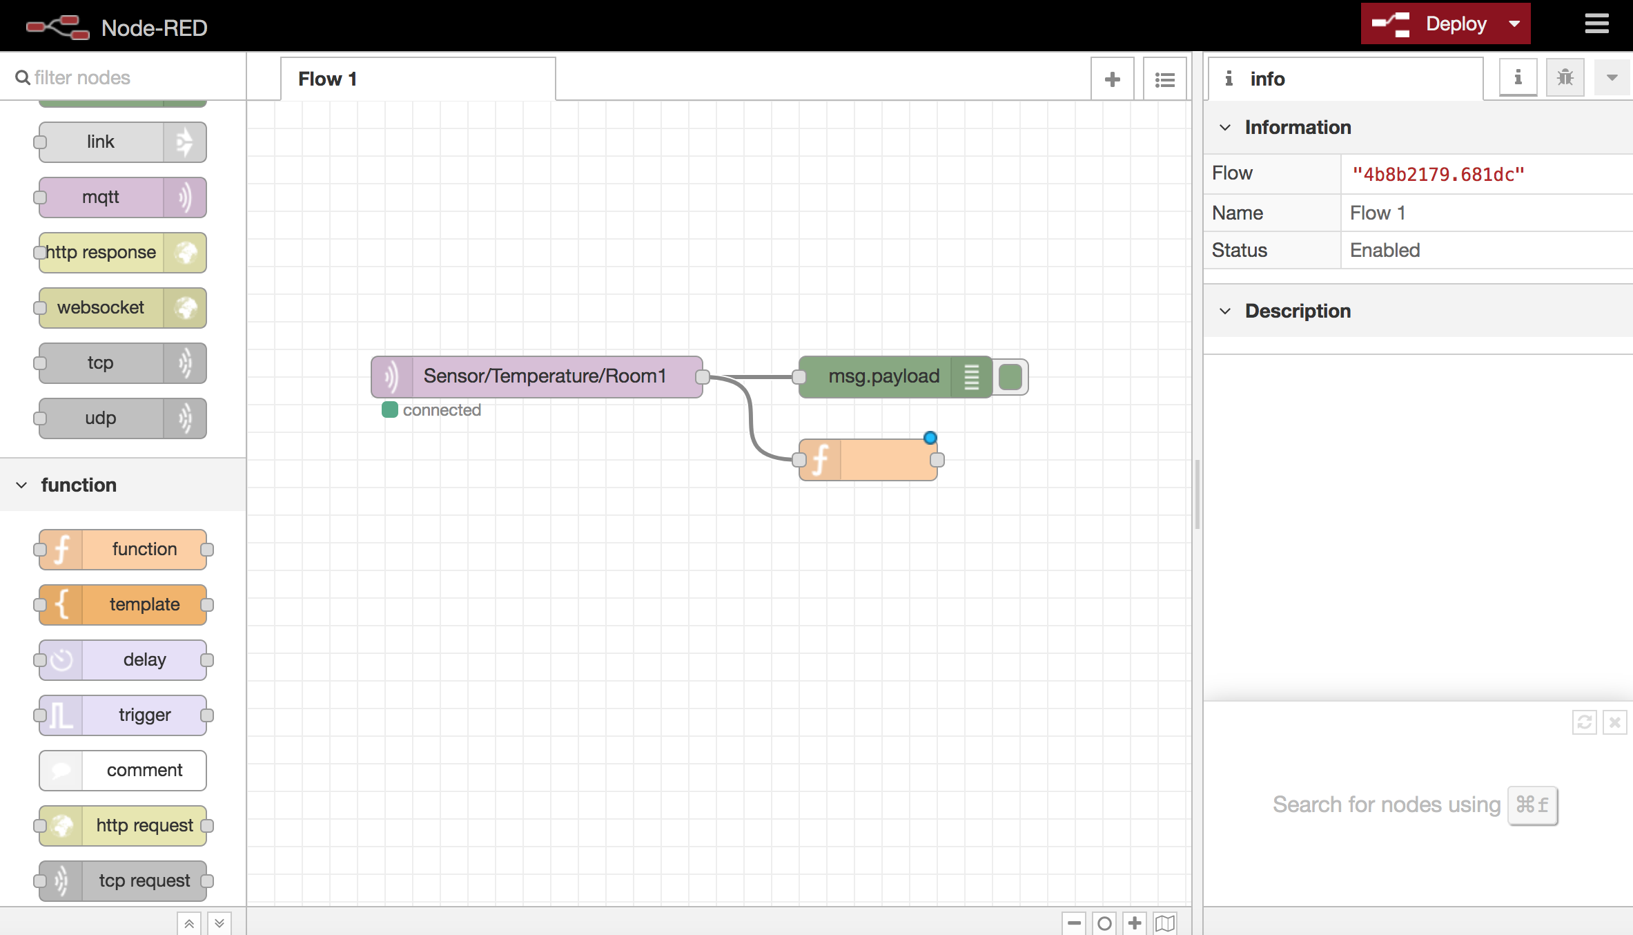Screen dimensions: 1633x935
Task: Click the flow ID "4b8b2179.681dc" value
Action: pyautogui.click(x=1438, y=175)
